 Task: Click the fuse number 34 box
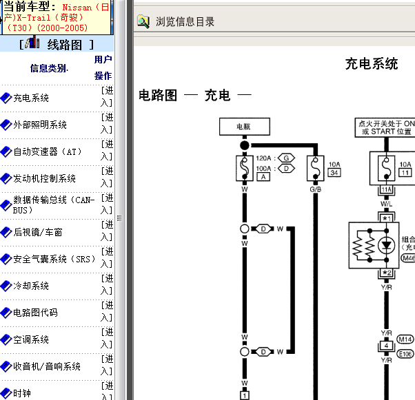pos(334,173)
